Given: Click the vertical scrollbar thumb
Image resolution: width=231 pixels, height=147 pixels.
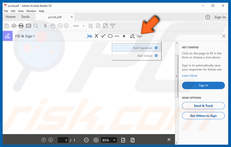Looking at the screenshot, I should [177, 76].
